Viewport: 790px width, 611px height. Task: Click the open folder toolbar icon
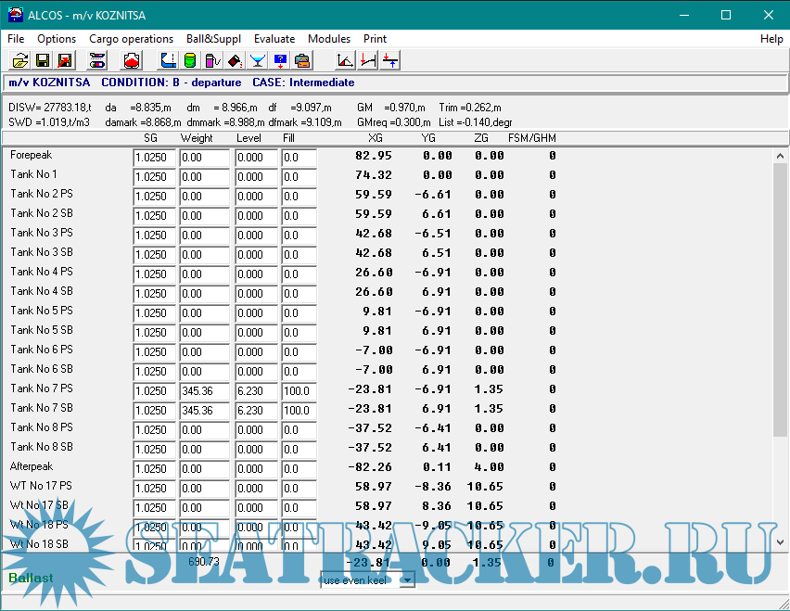pos(19,61)
